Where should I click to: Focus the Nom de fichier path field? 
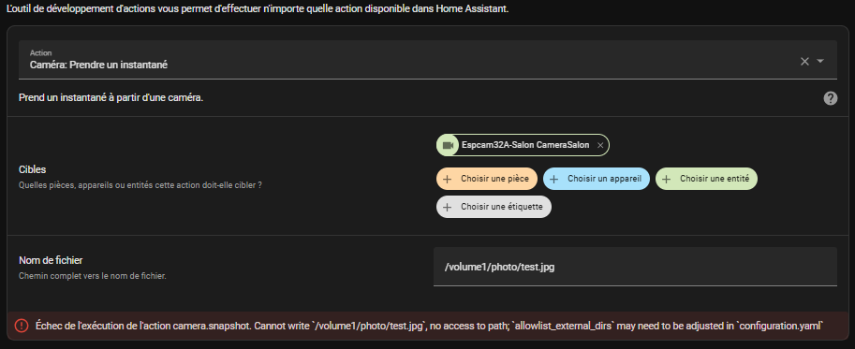pos(635,267)
